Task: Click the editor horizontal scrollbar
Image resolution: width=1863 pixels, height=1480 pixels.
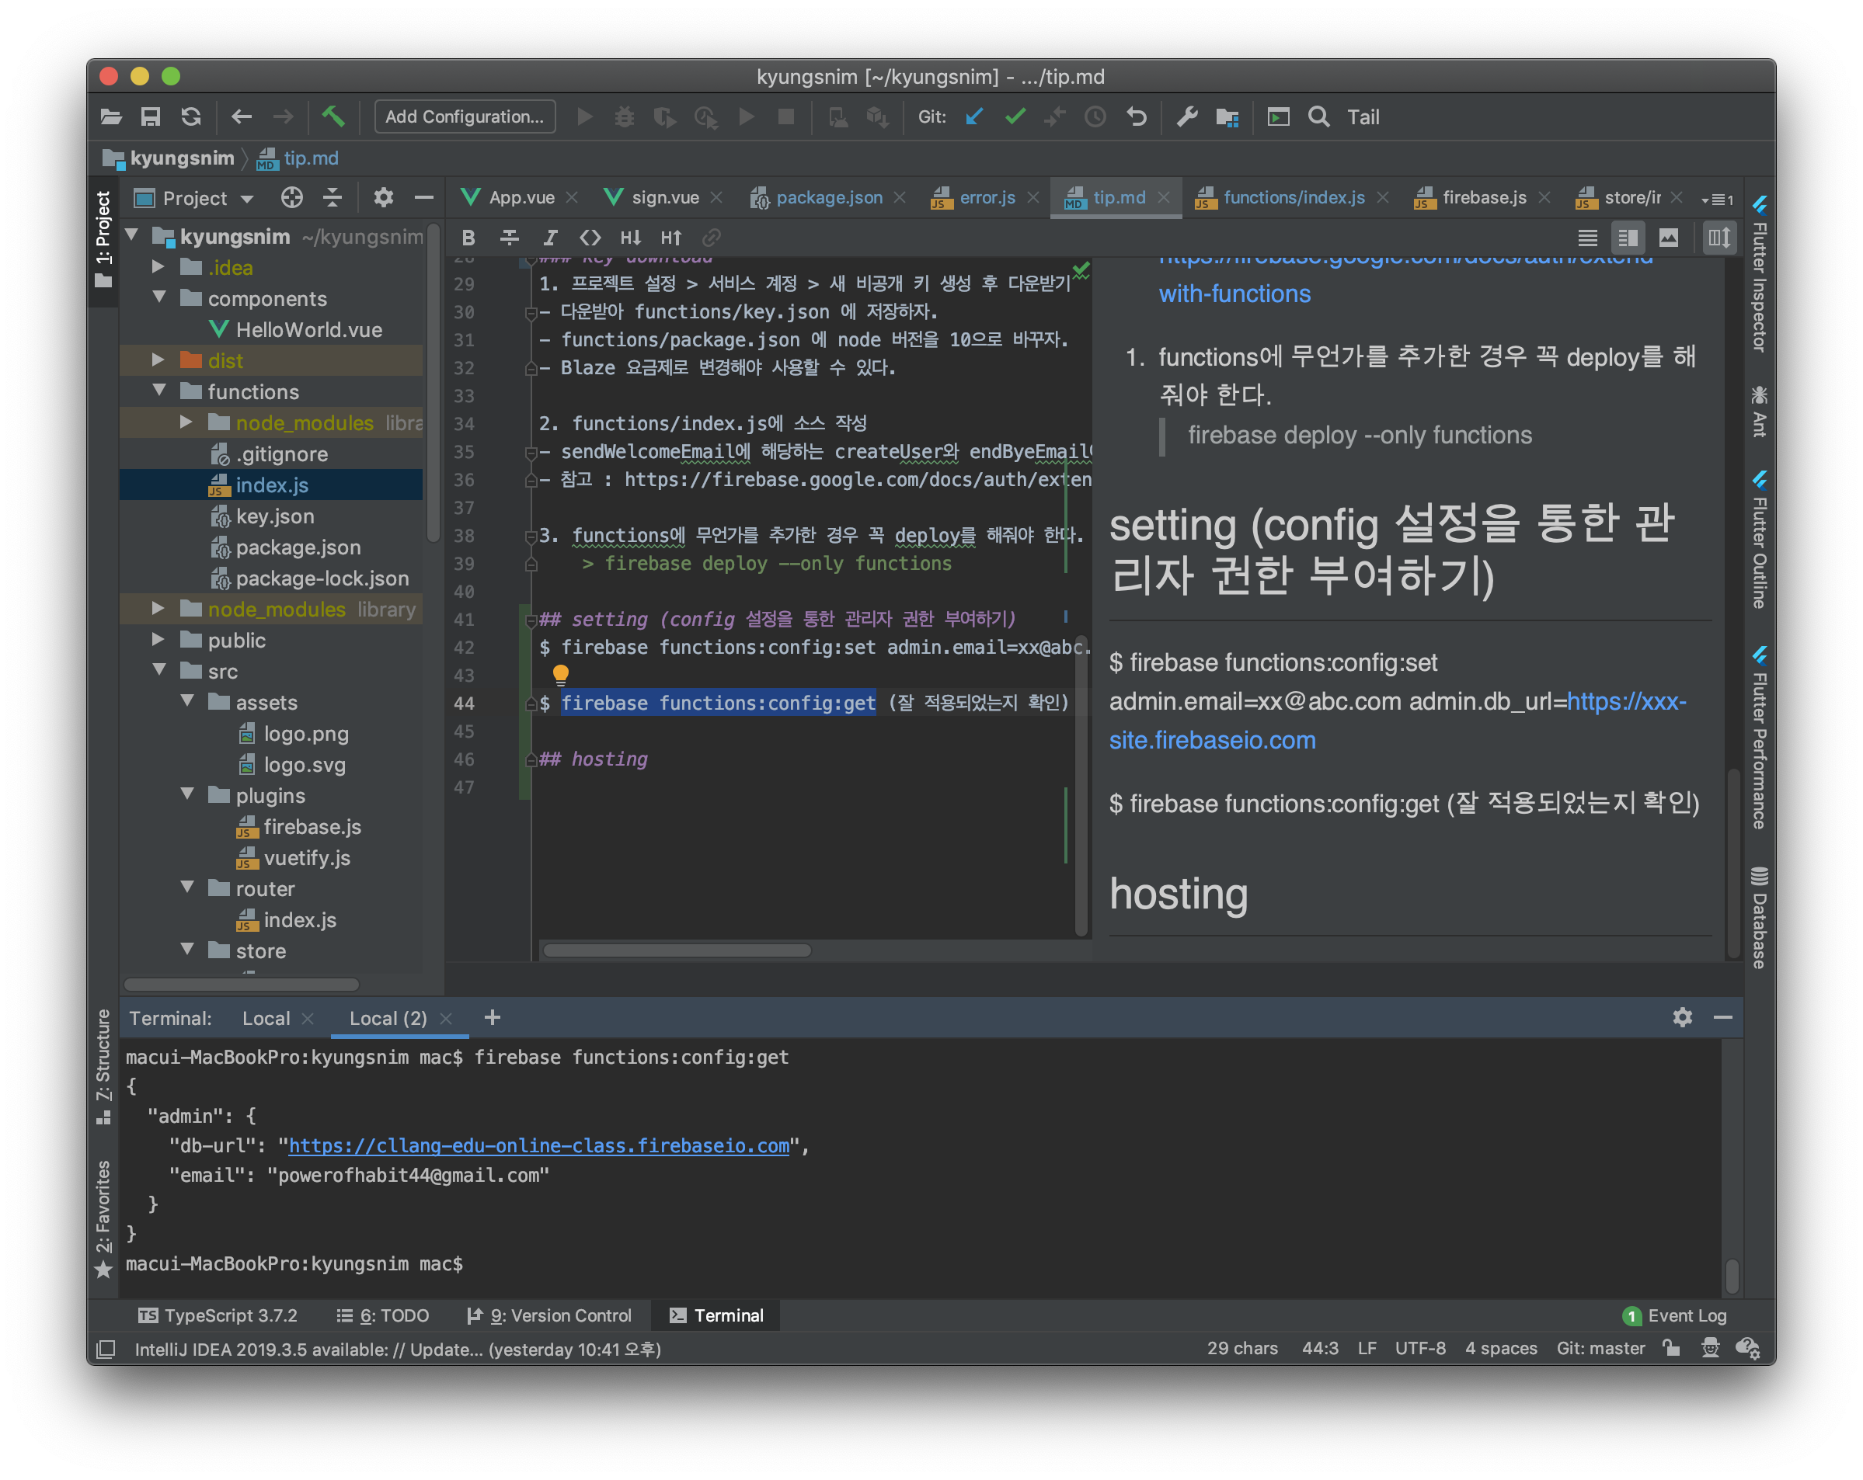Action: click(x=677, y=950)
